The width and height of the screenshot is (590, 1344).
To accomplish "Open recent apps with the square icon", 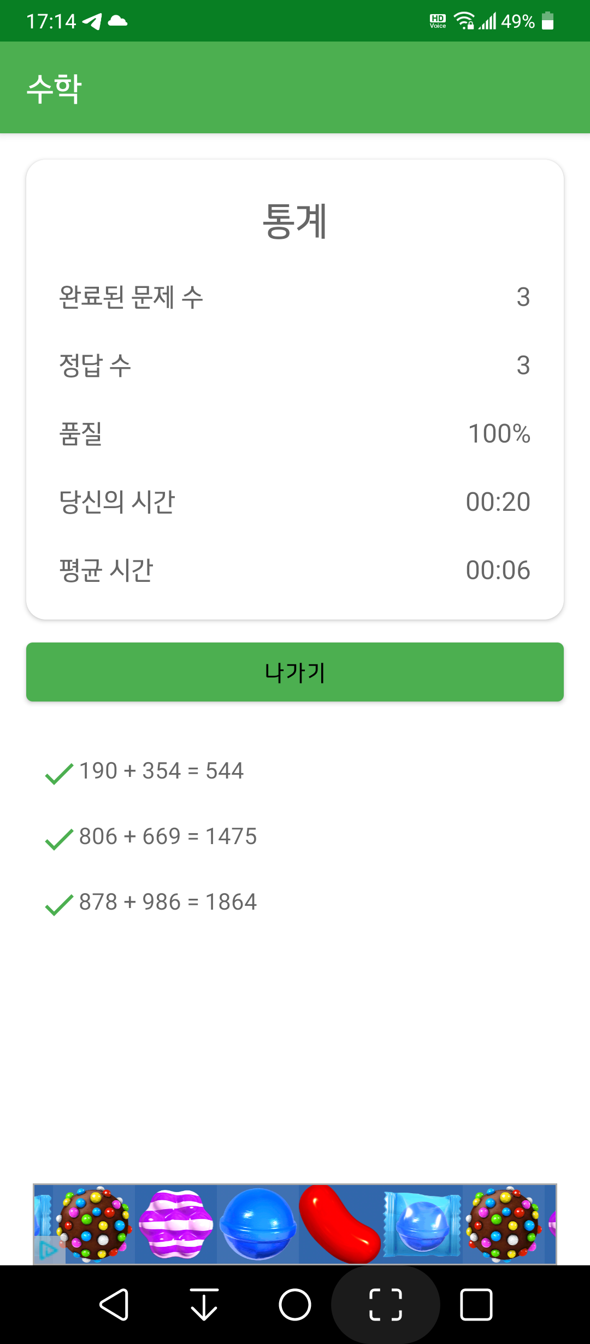I will tap(476, 1305).
